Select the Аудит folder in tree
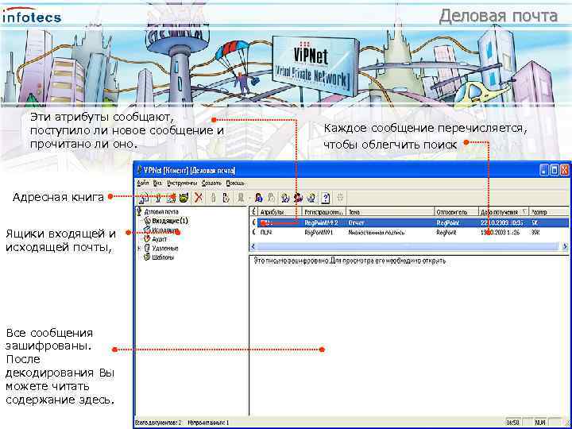 click(x=160, y=239)
